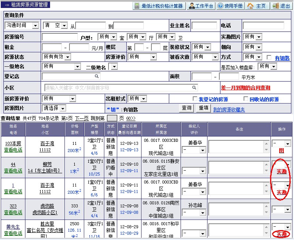Click the 从 start date field

(91, 25)
